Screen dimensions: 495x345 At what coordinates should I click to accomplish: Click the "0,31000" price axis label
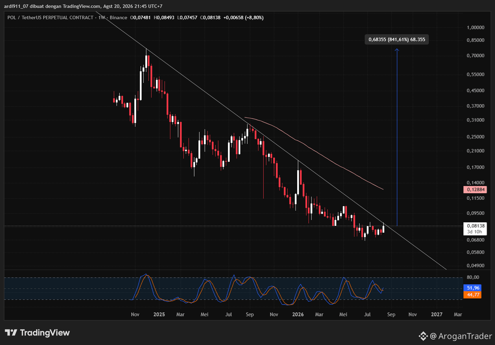pos(475,120)
